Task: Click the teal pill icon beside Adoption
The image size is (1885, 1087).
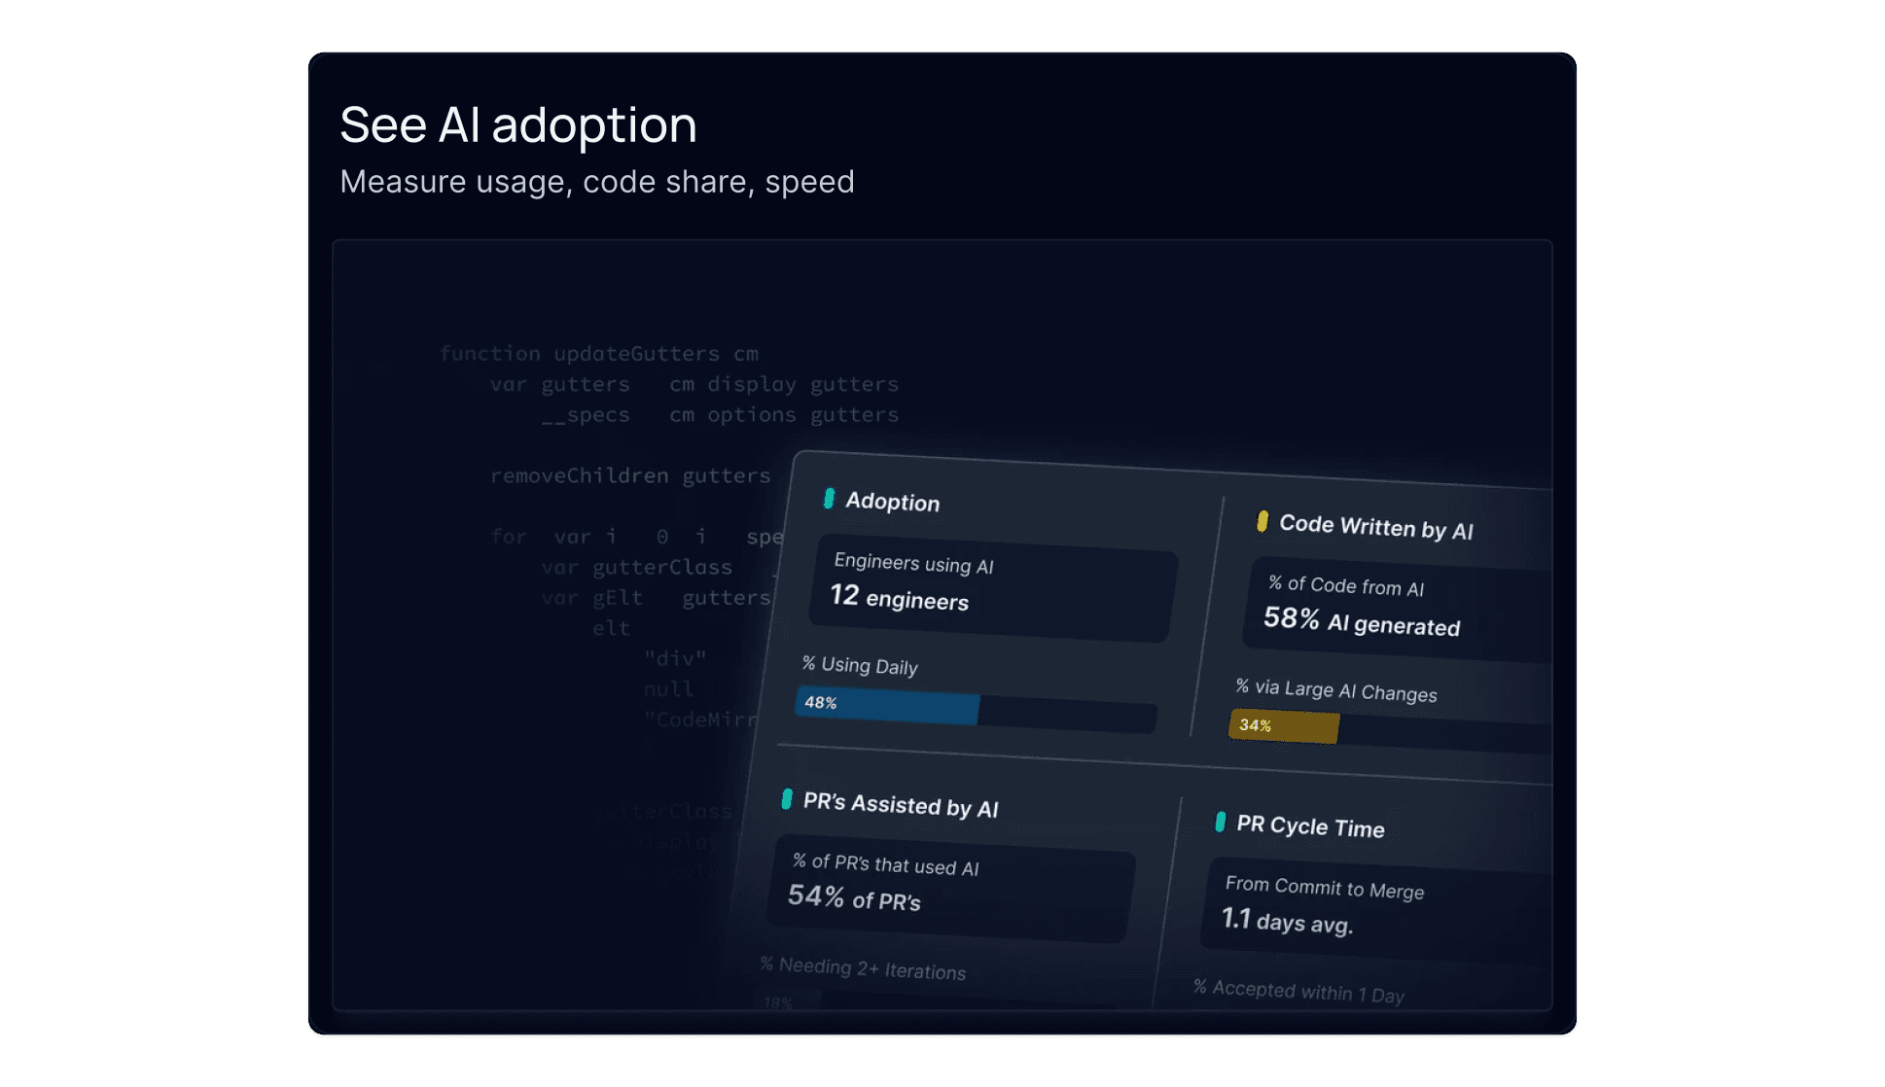Action: pyautogui.click(x=829, y=499)
